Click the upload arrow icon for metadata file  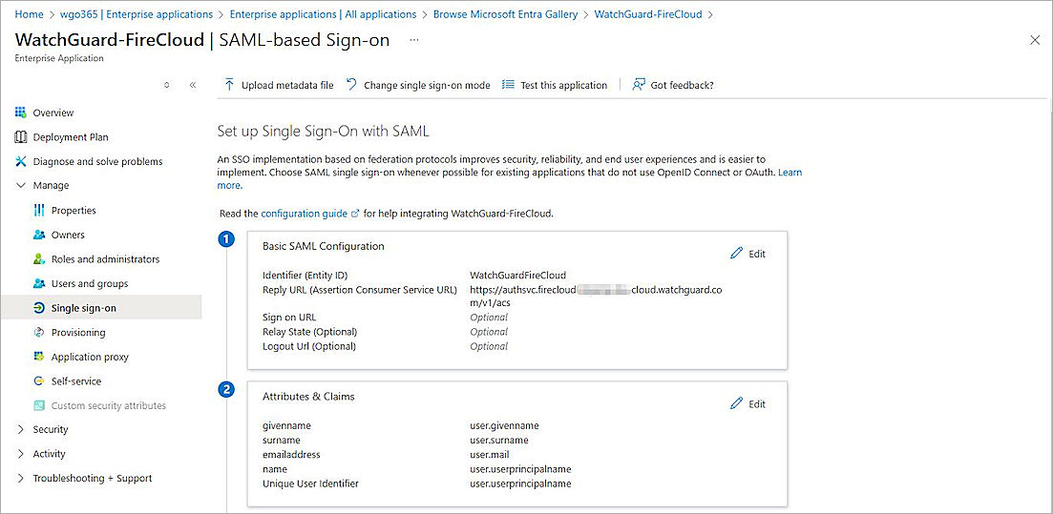pyautogui.click(x=229, y=85)
